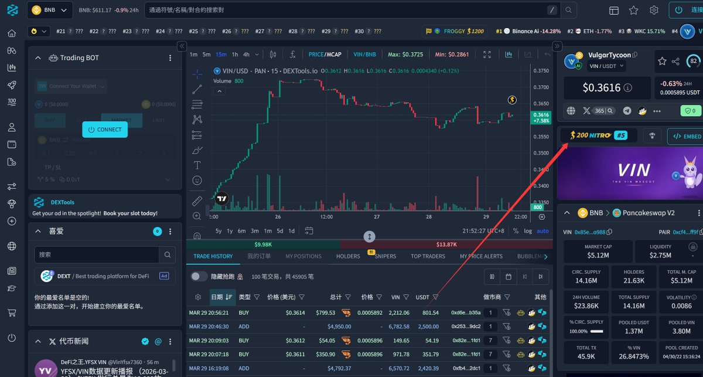Toggle the hide front-running switch
Viewport: 703px width, 377px height.
click(199, 276)
